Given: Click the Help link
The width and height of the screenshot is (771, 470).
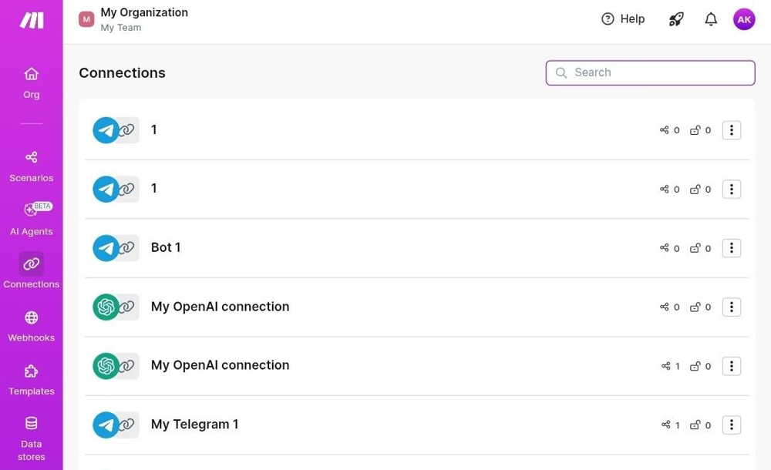Looking at the screenshot, I should coord(623,19).
